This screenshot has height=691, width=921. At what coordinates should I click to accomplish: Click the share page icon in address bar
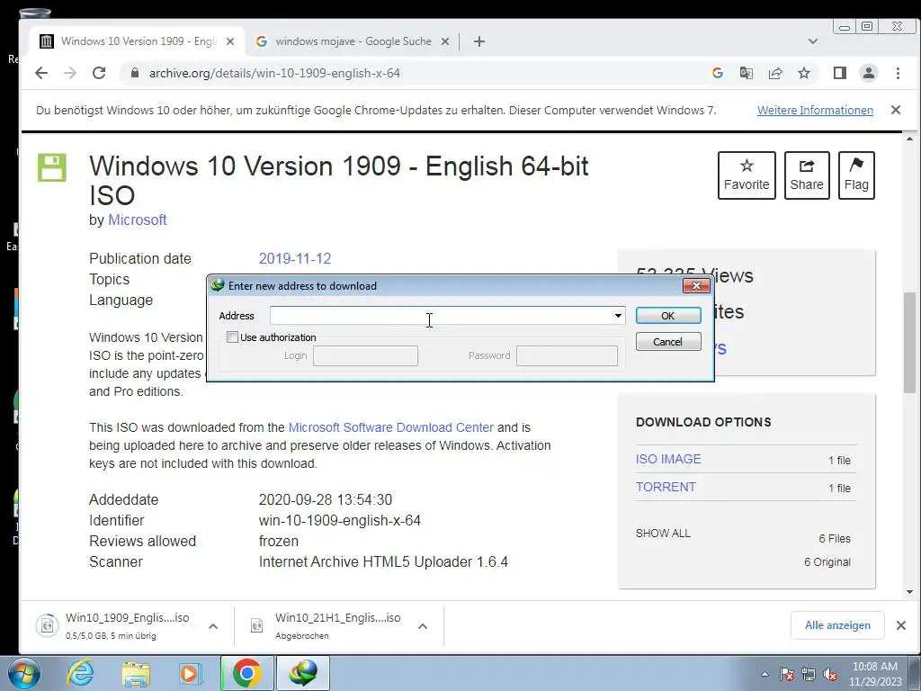[775, 73]
